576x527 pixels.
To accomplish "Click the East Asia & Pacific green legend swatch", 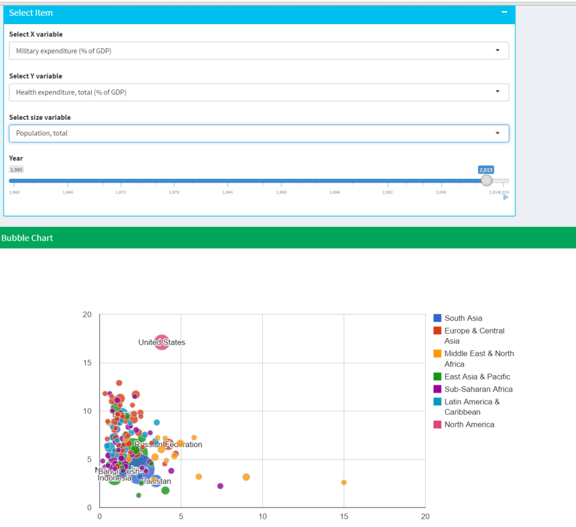I will pos(436,377).
